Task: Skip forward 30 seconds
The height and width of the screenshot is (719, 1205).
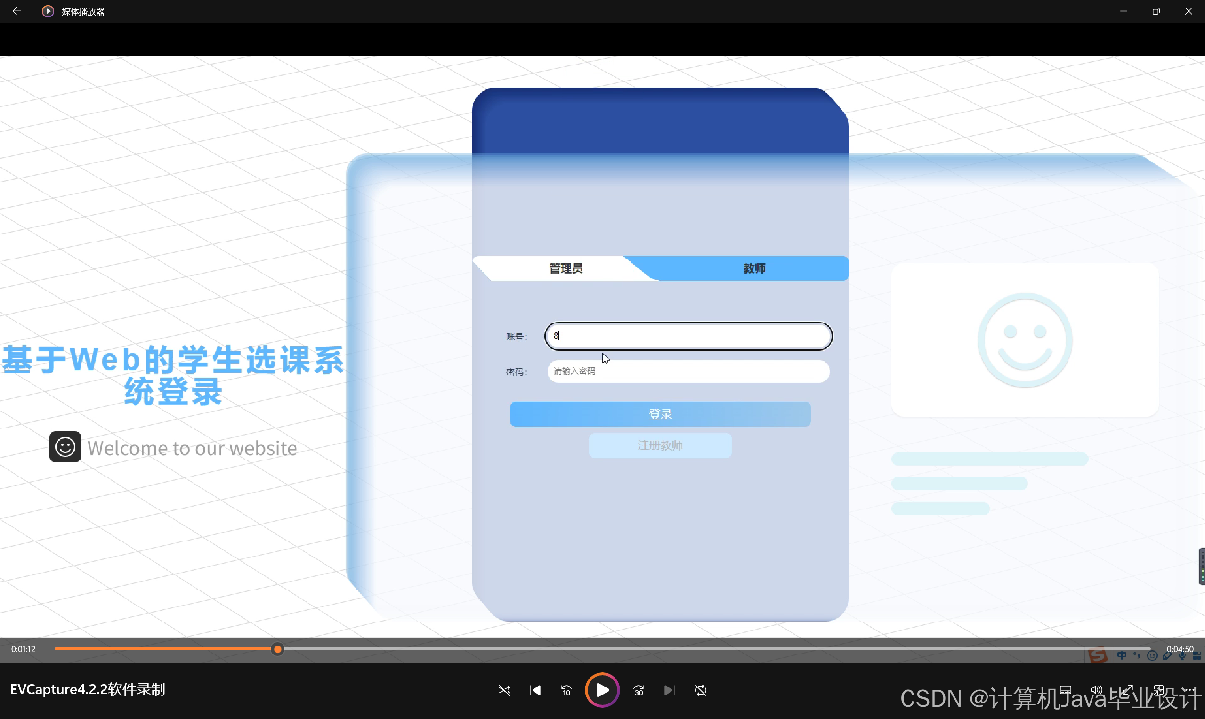Action: point(639,690)
